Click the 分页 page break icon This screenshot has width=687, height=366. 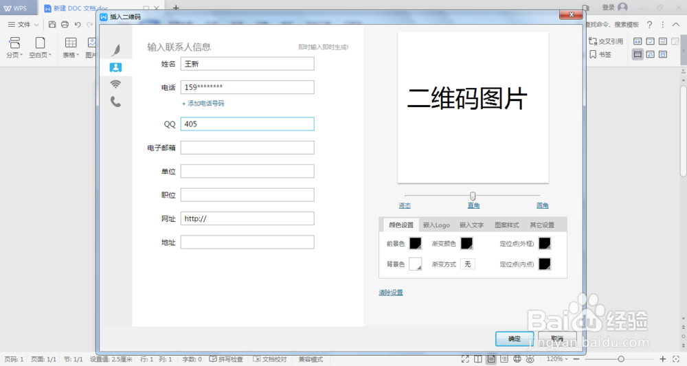tap(14, 43)
